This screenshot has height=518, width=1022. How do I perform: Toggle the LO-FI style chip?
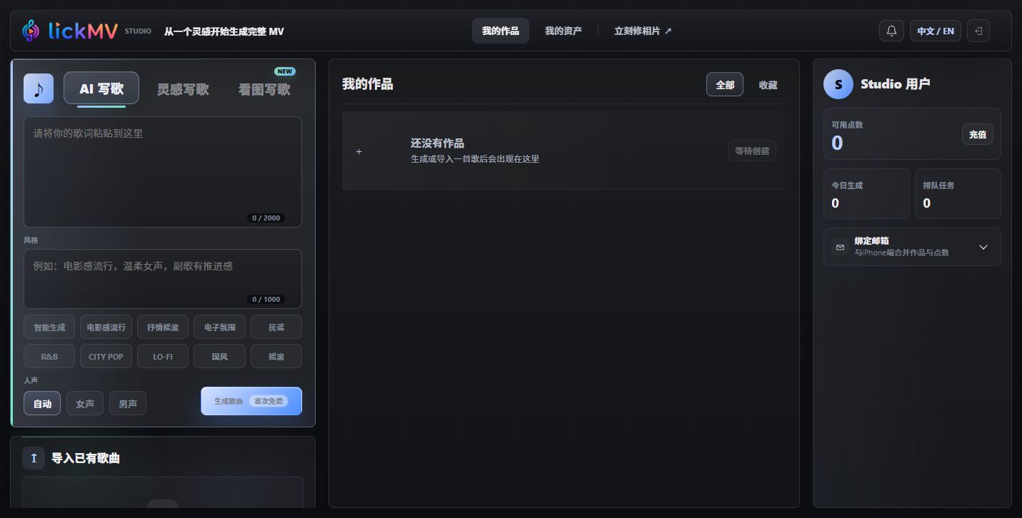163,356
